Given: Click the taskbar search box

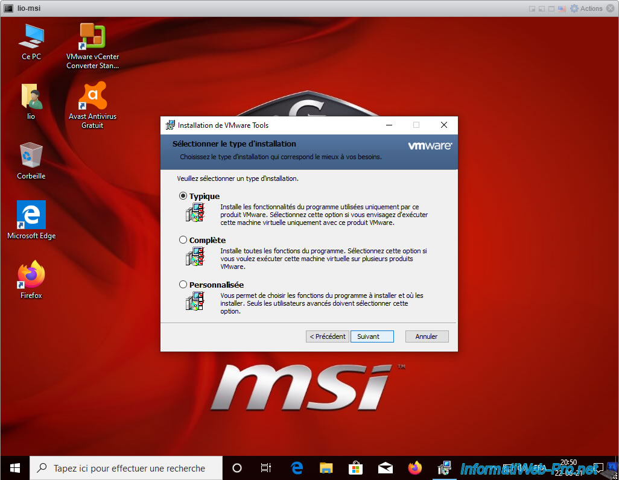Looking at the screenshot, I should tap(126, 468).
